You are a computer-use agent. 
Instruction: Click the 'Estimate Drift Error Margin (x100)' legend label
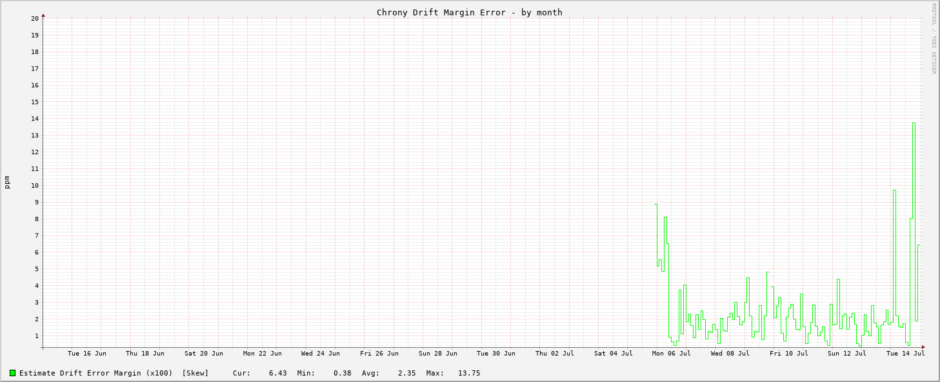96,373
